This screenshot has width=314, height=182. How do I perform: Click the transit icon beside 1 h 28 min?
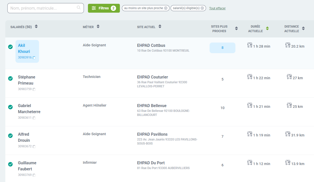pyautogui.click(x=250, y=45)
